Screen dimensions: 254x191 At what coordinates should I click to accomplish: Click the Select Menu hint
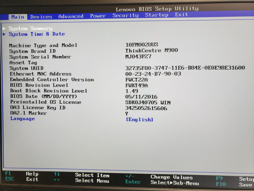(x=92, y=181)
